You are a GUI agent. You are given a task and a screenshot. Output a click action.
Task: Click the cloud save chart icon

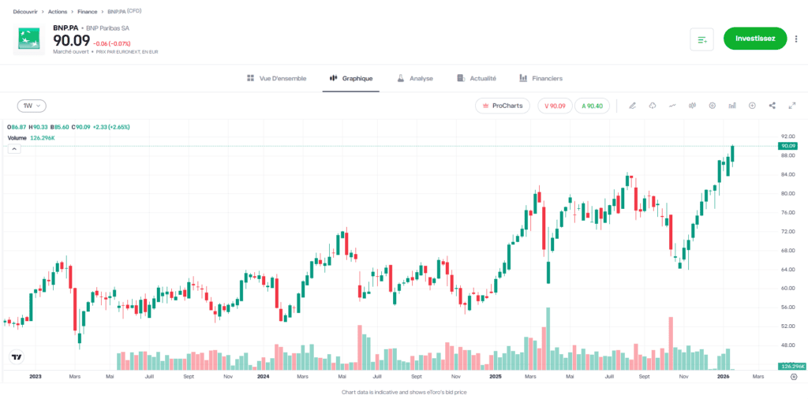tap(653, 106)
